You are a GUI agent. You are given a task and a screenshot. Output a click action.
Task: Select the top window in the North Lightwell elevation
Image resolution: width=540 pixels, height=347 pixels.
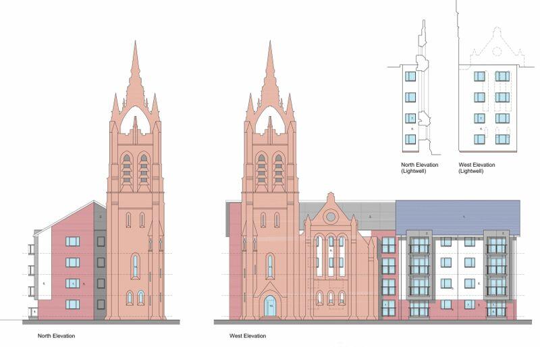click(x=410, y=76)
